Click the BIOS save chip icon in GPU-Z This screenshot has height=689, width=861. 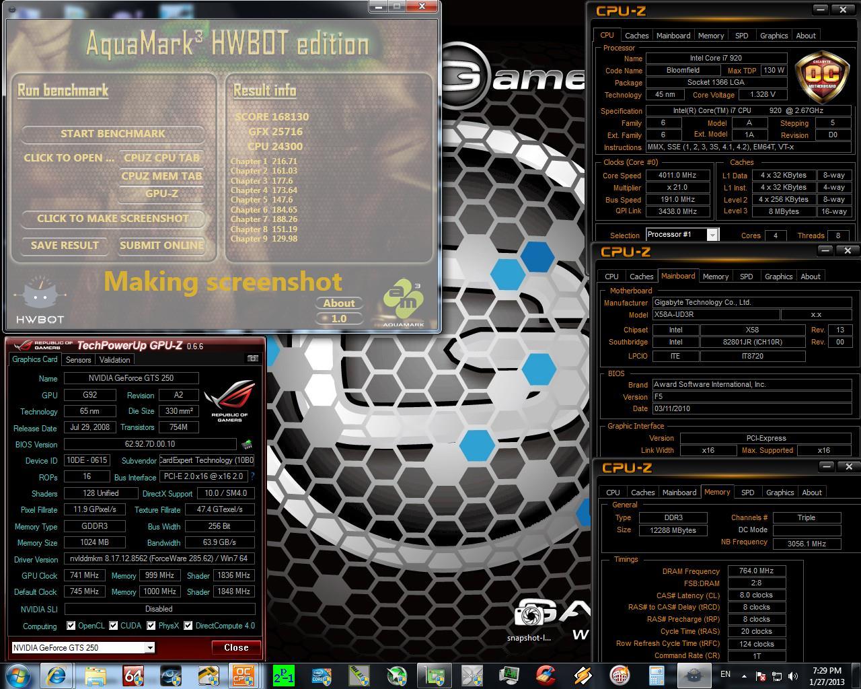tap(248, 444)
